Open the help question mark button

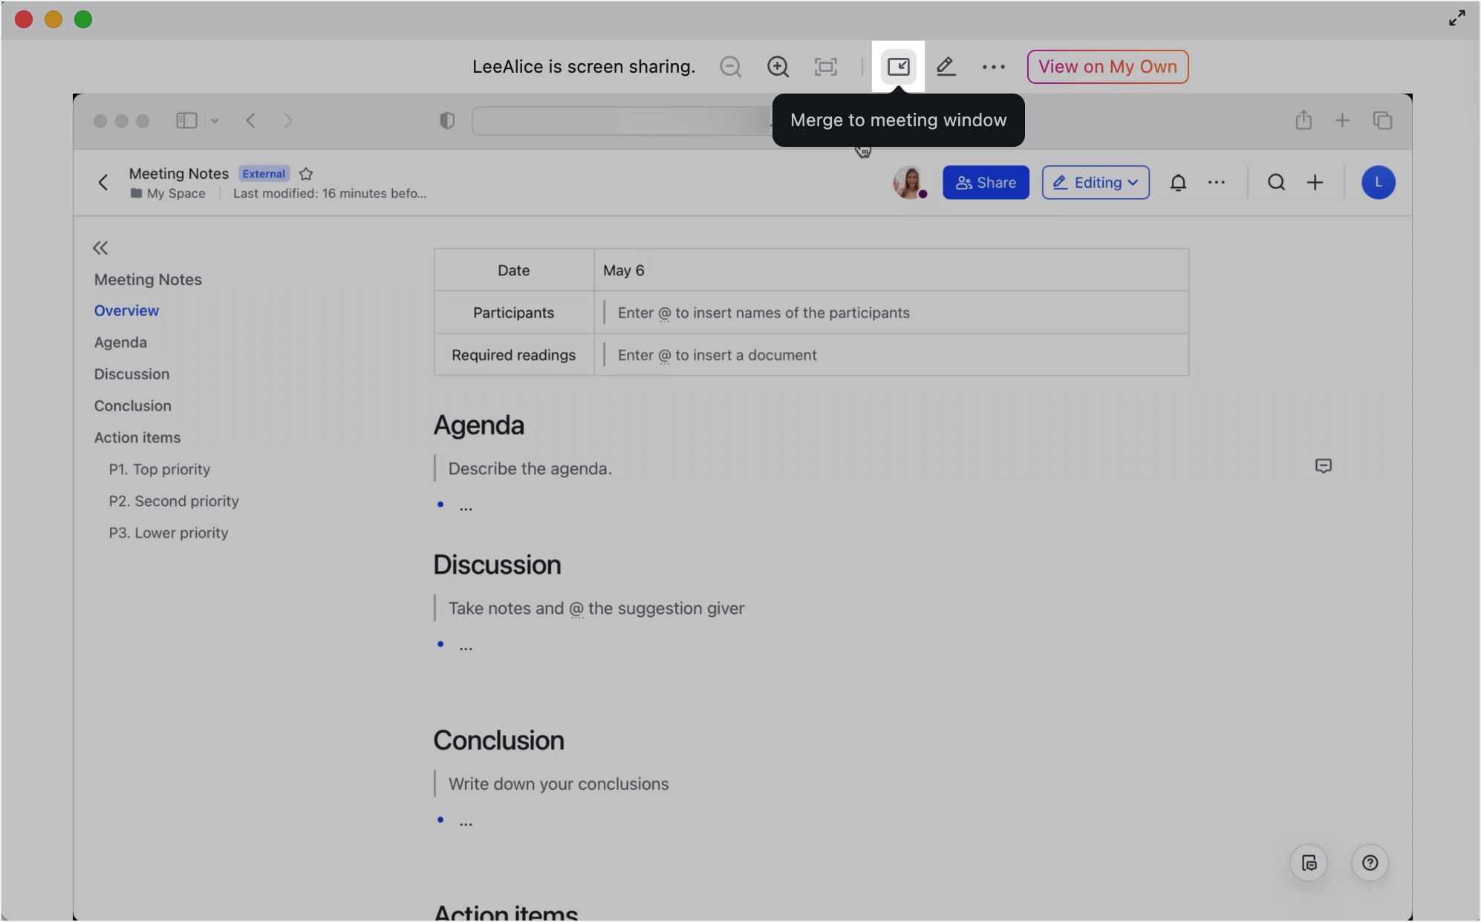click(1370, 863)
